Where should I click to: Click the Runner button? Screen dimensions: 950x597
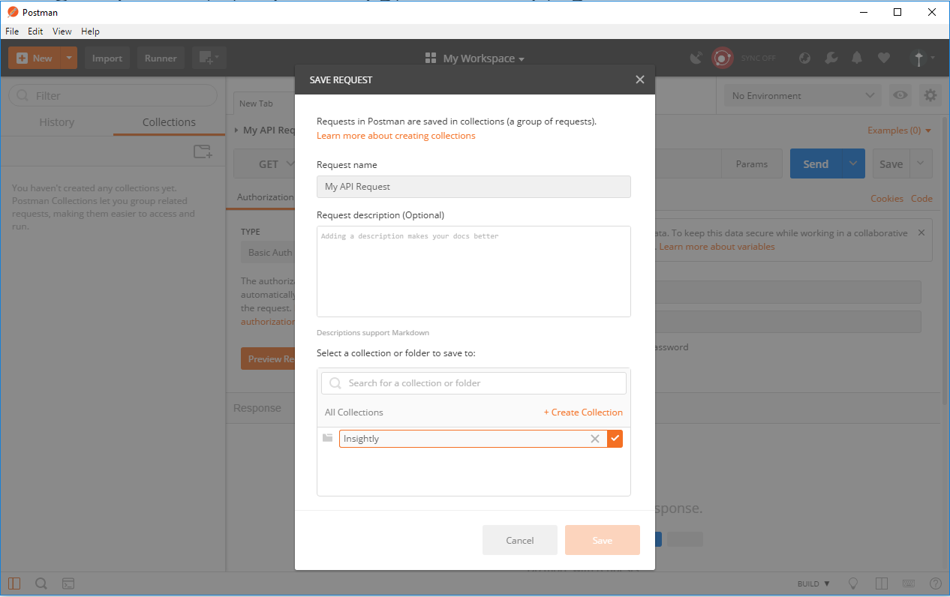[161, 58]
